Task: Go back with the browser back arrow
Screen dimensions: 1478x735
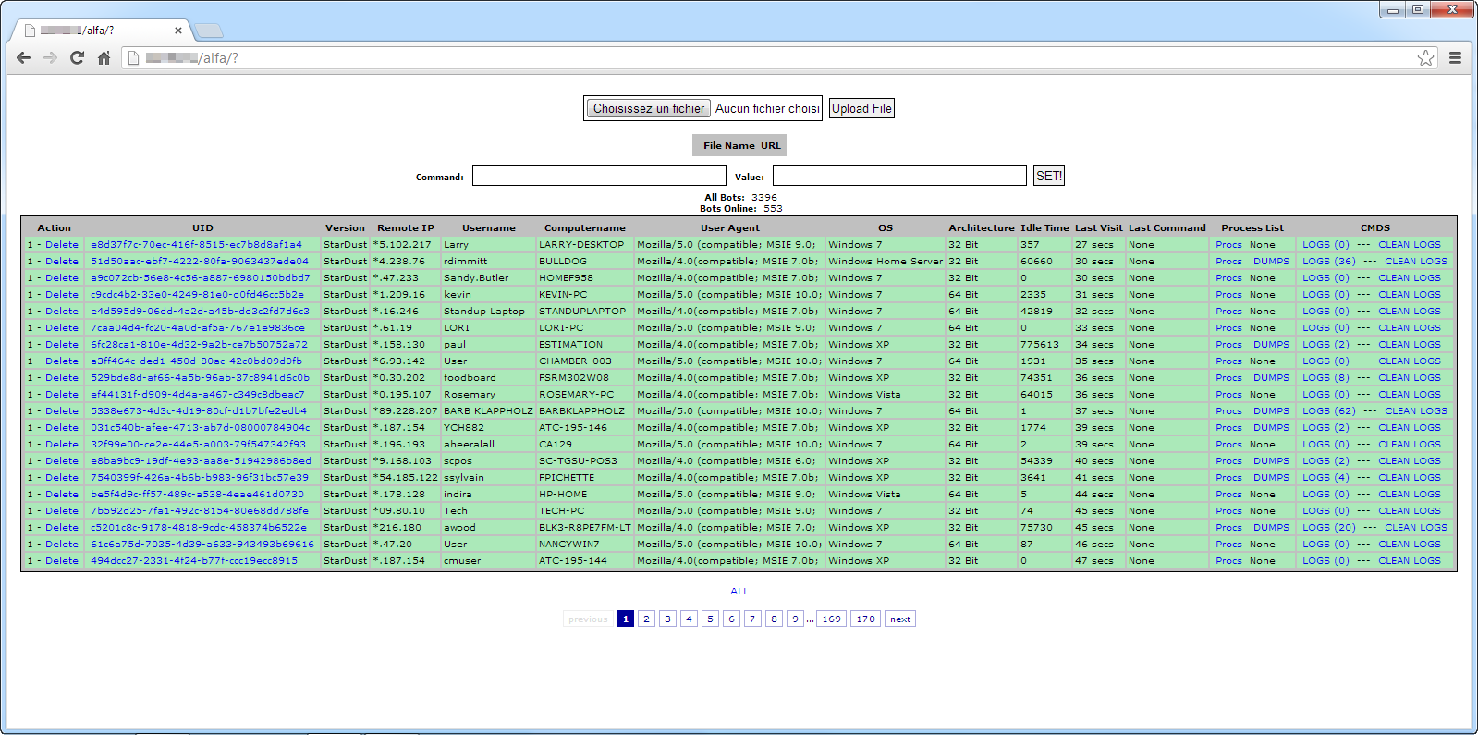Action: pos(24,58)
